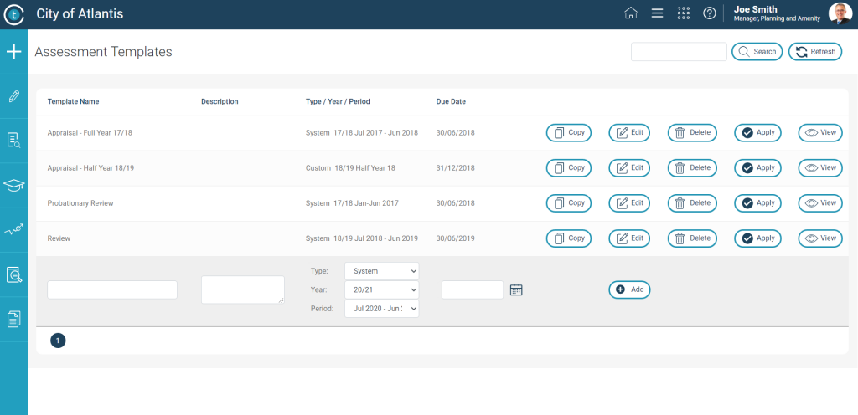
Task: Open the pencil icon in sidebar
Action: 13,97
